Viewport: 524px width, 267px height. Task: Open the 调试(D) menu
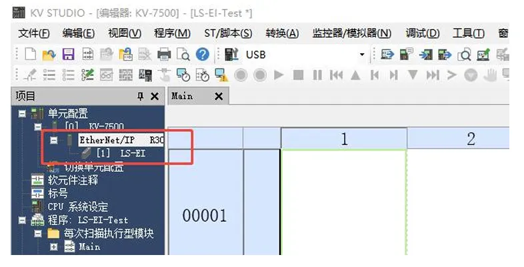[x=423, y=33]
